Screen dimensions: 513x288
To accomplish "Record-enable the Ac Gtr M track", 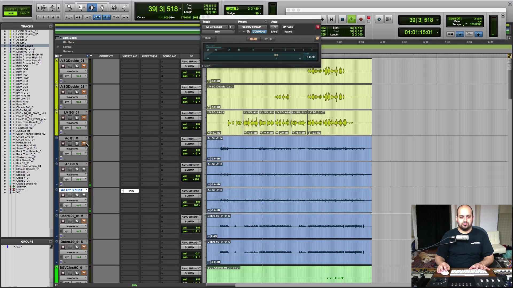I will point(63,143).
